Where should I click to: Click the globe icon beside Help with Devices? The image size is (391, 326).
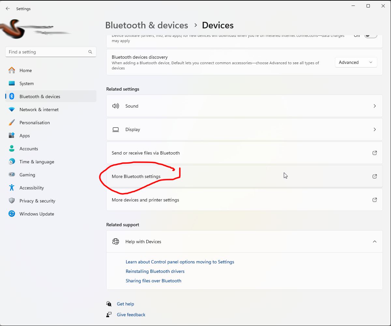coord(116,242)
